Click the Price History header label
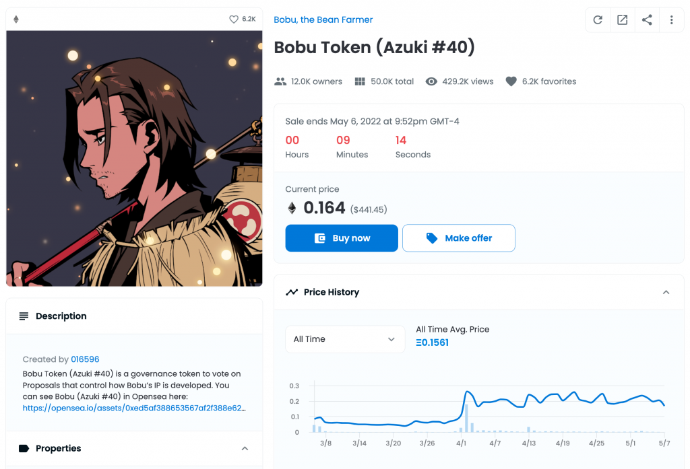 [x=332, y=292]
